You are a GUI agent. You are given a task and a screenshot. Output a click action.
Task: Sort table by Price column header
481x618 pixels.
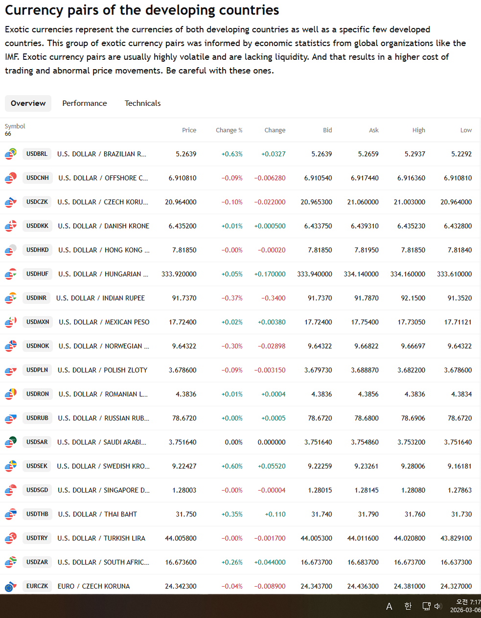(x=189, y=130)
